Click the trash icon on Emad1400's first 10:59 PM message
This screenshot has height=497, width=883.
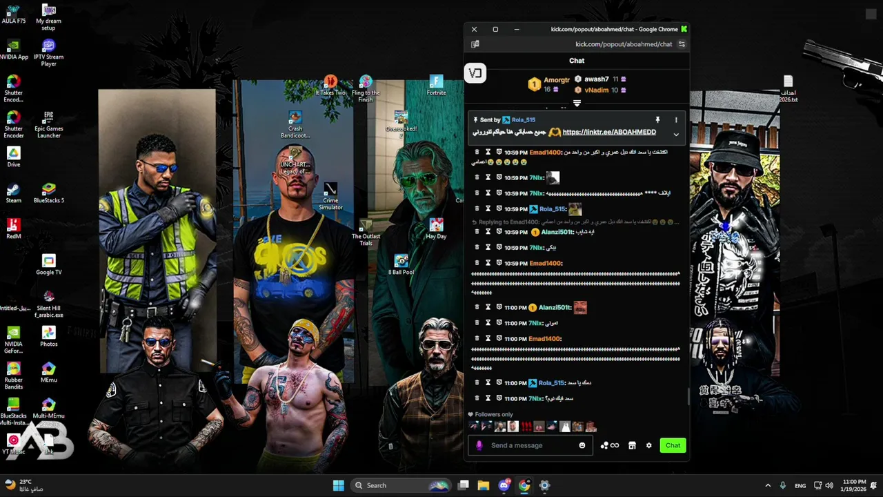pos(477,152)
